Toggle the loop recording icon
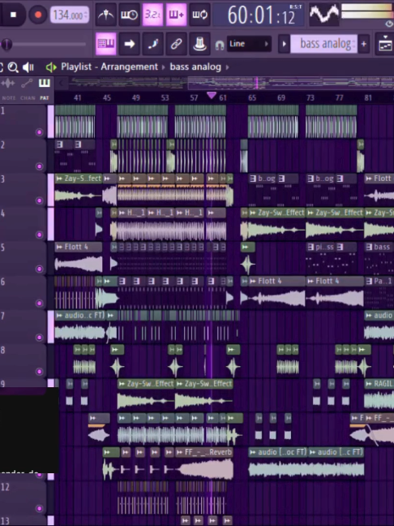 pyautogui.click(x=199, y=15)
